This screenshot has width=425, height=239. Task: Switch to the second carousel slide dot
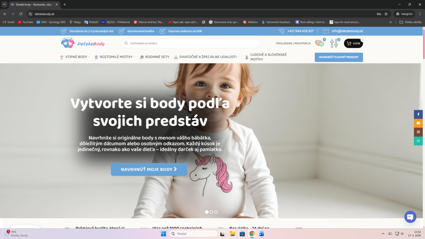[212, 212]
